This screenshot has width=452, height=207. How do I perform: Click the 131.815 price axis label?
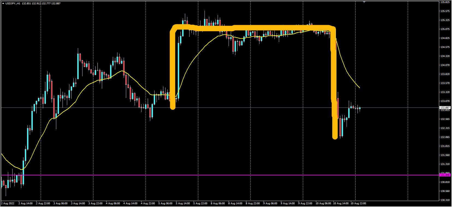445,146
